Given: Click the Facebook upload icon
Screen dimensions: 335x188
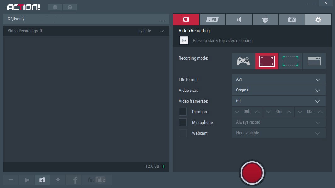Looking at the screenshot, I should 75,180.
